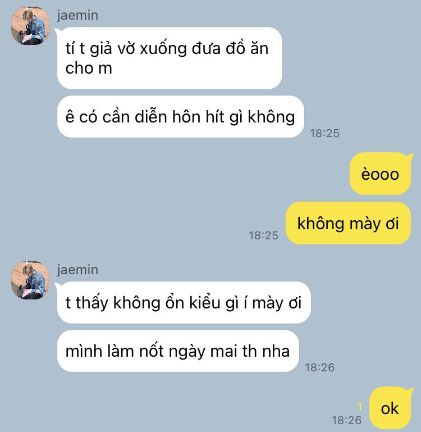
Task: Tap the yellow unread count '1' indicator
Action: (x=359, y=407)
